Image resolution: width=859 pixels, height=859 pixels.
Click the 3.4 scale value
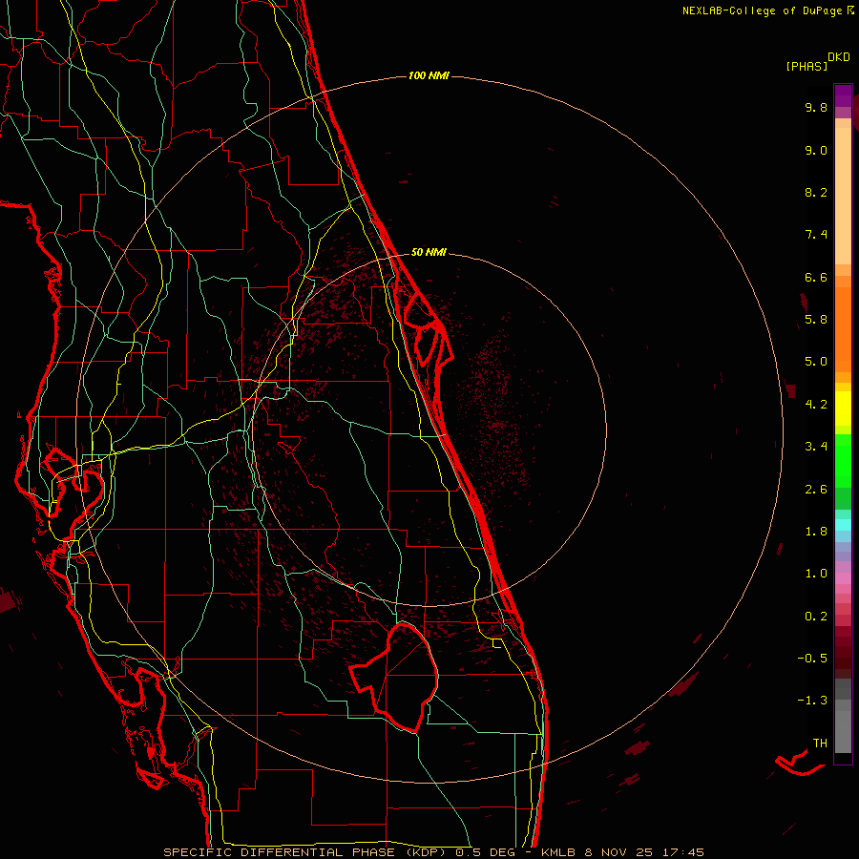tap(816, 447)
